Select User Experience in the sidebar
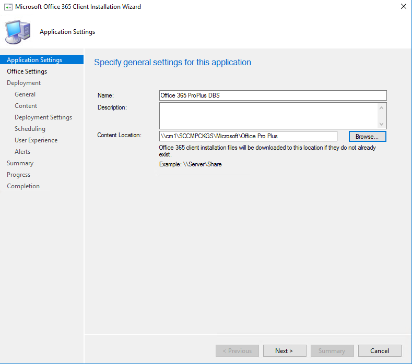The height and width of the screenshot is (364, 412). tap(36, 140)
